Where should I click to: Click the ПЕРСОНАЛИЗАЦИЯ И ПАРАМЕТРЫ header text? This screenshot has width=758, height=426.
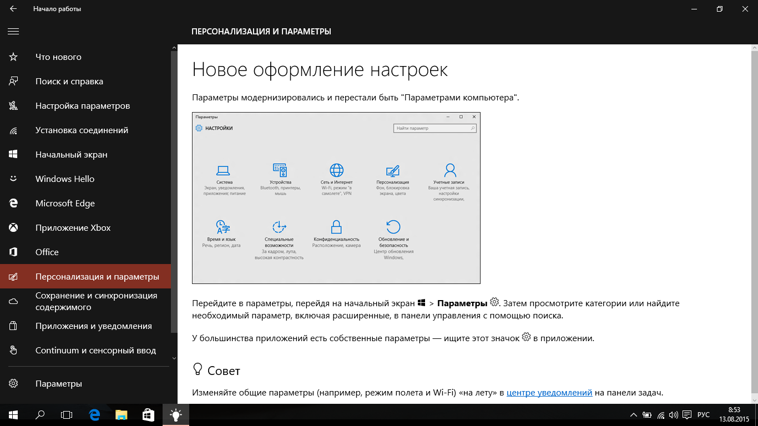pos(261,32)
